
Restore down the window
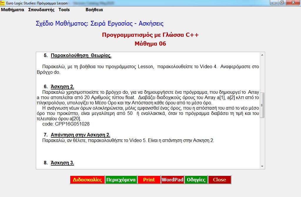[282, 3]
